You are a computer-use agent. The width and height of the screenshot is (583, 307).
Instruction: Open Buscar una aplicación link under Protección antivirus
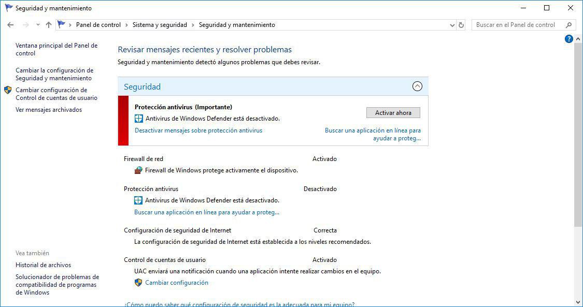207,212
